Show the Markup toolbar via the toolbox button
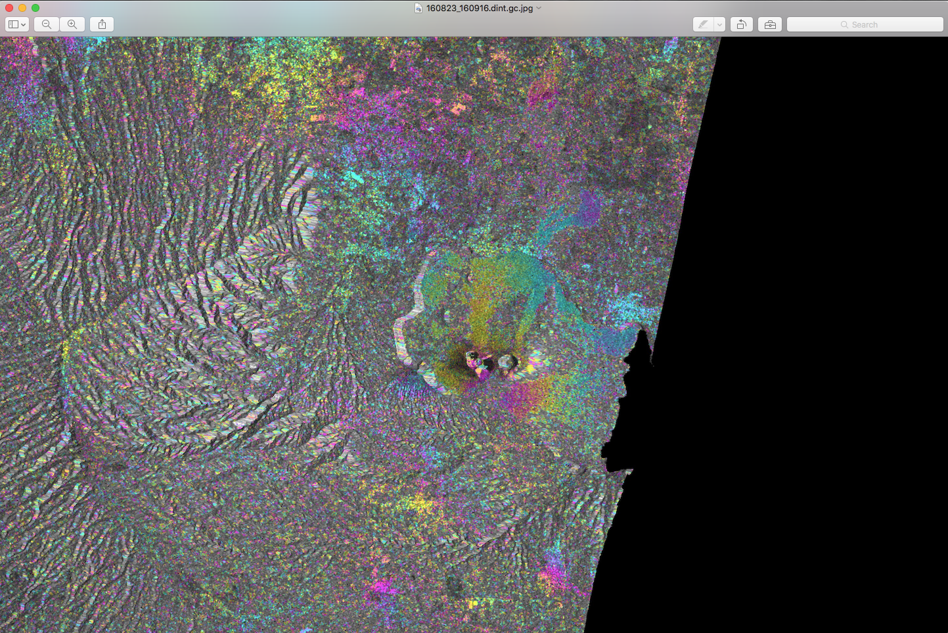Image resolution: width=948 pixels, height=633 pixels. [x=770, y=24]
